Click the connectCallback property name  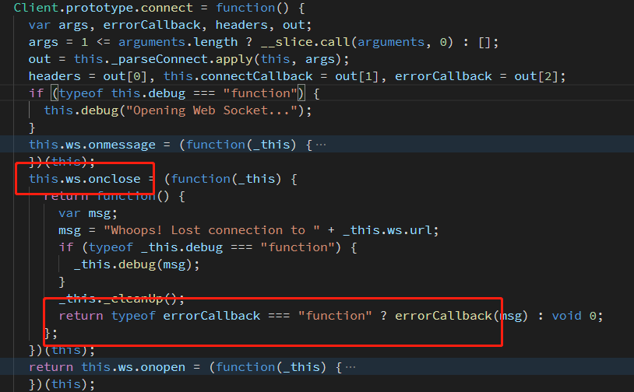(x=256, y=76)
